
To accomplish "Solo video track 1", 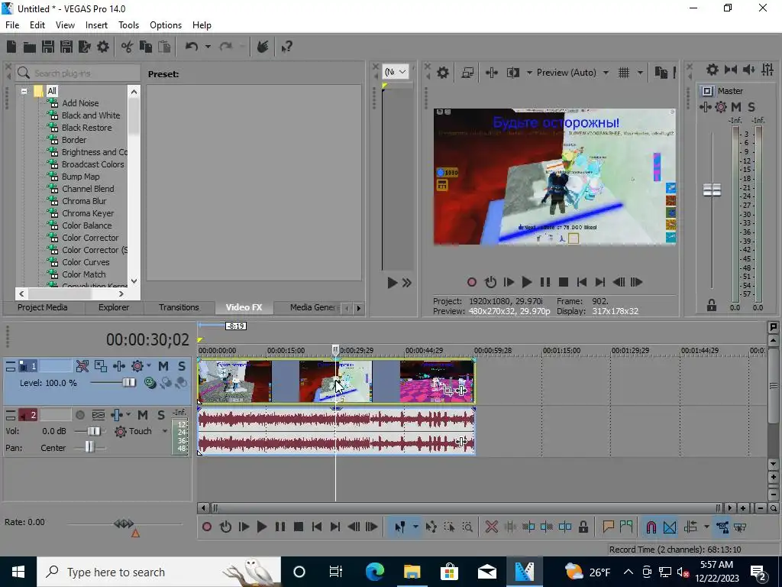I will [182, 366].
